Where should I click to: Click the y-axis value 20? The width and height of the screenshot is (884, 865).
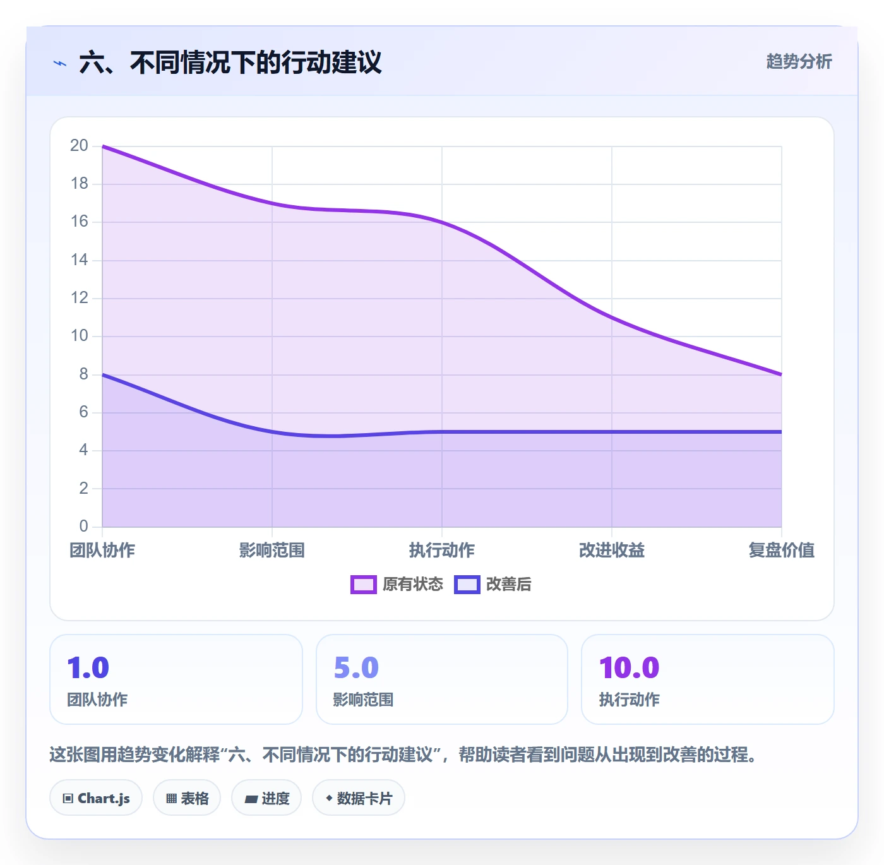coord(79,146)
